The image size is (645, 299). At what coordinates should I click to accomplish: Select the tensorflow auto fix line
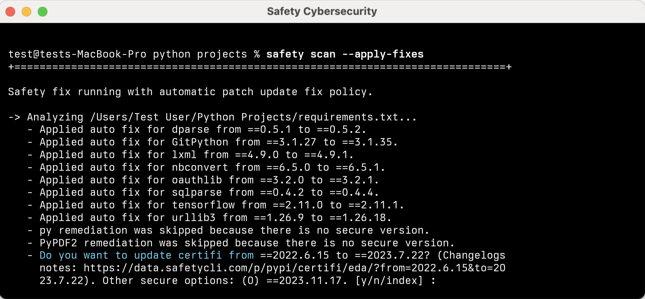[221, 205]
